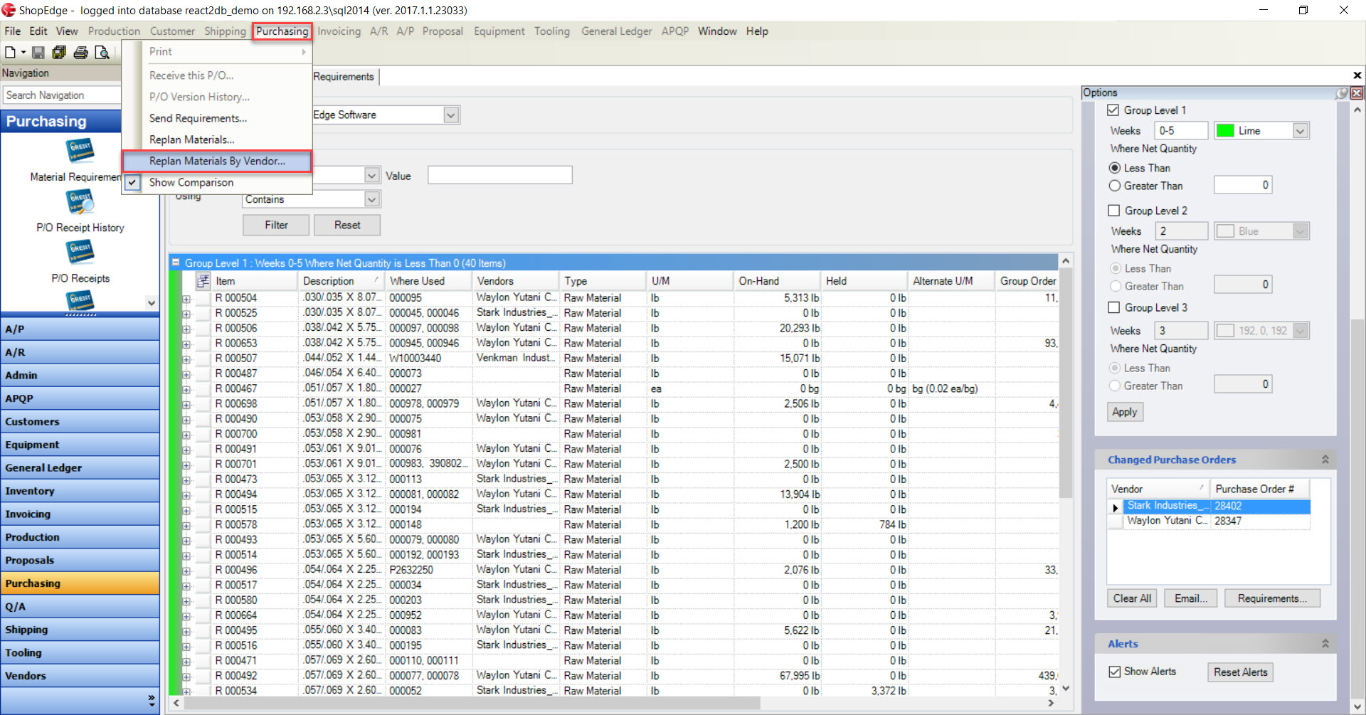Open P/O Receipts navigation icon
The width and height of the screenshot is (1366, 715).
point(80,253)
